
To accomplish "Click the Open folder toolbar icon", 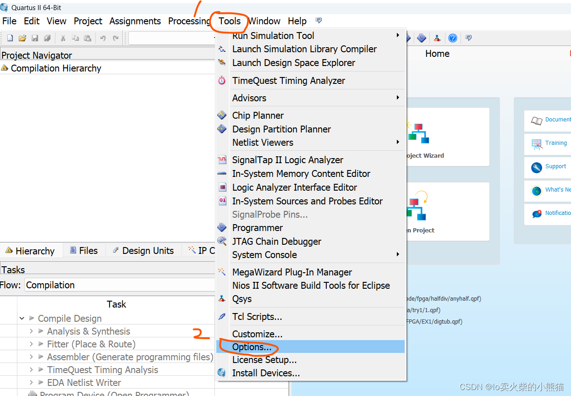I will 22,38.
